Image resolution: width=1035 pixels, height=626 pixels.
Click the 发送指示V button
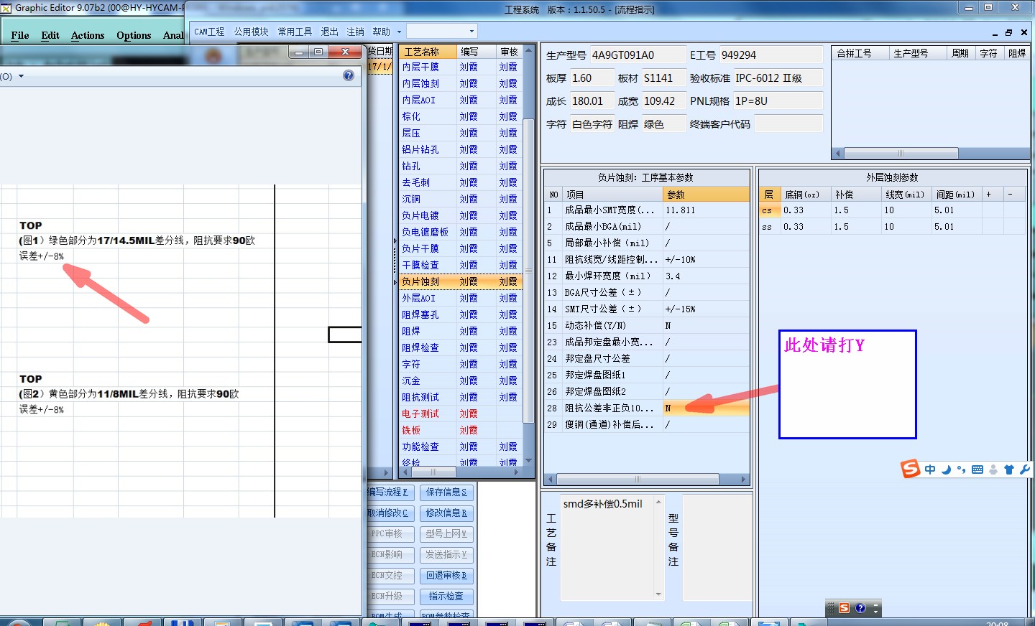[x=446, y=555]
